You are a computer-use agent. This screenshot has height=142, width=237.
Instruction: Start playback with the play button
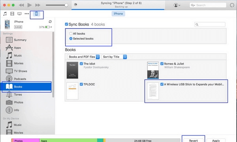click(30, 5)
